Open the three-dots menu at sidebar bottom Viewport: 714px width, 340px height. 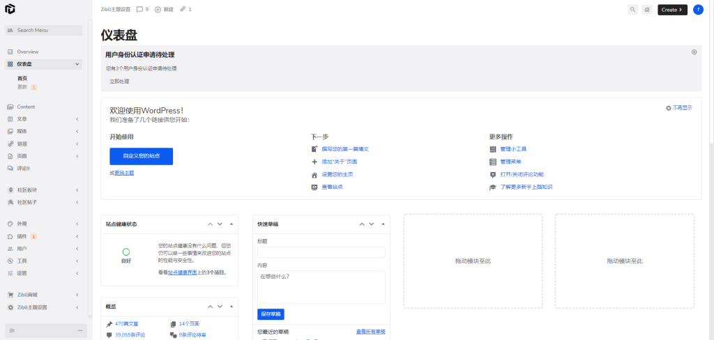tap(80, 330)
